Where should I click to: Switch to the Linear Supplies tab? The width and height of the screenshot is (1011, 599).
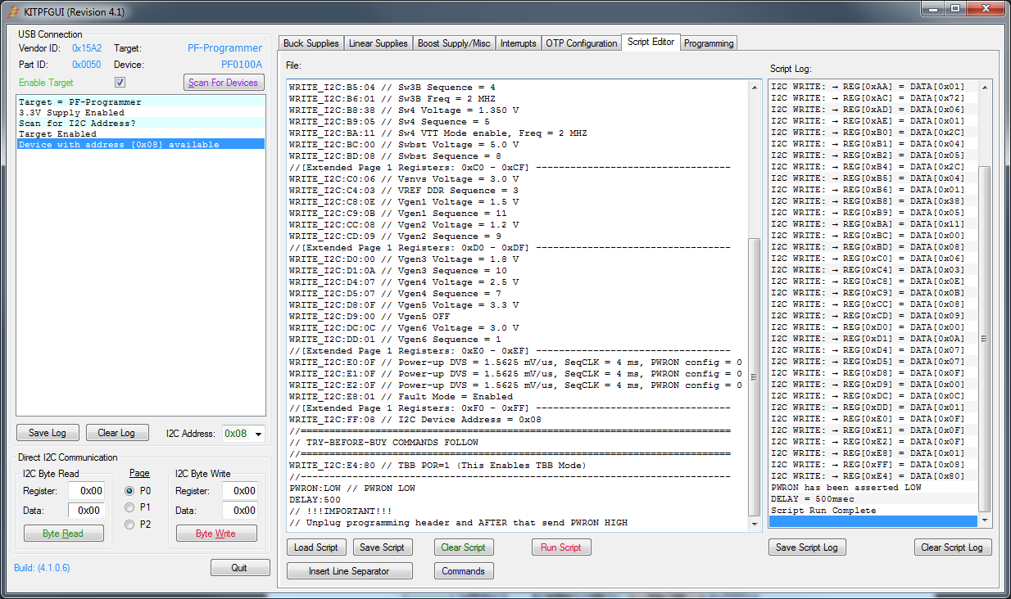379,43
